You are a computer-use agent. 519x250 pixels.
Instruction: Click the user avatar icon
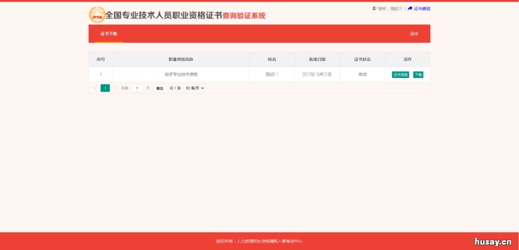pyautogui.click(x=375, y=8)
